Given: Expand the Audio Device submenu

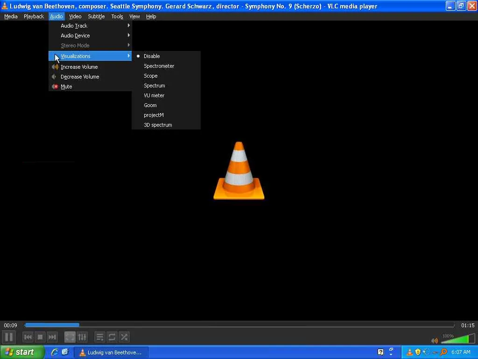Looking at the screenshot, I should pyautogui.click(x=90, y=36).
